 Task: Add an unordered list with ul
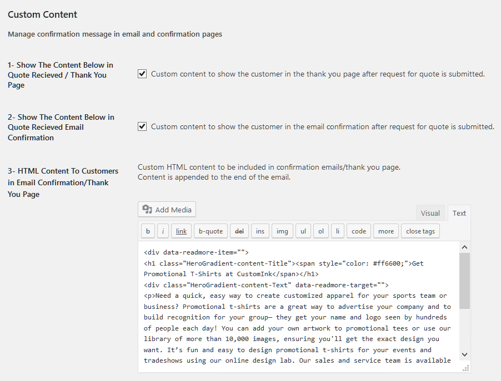point(303,231)
